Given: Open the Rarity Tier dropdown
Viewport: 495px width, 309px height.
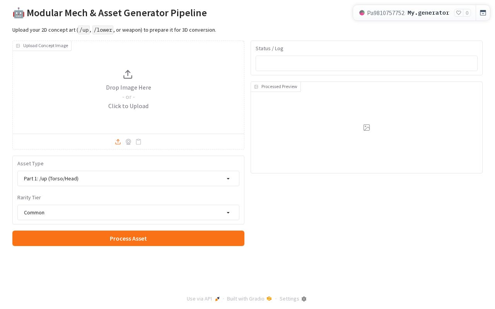Looking at the screenshot, I should click(128, 212).
